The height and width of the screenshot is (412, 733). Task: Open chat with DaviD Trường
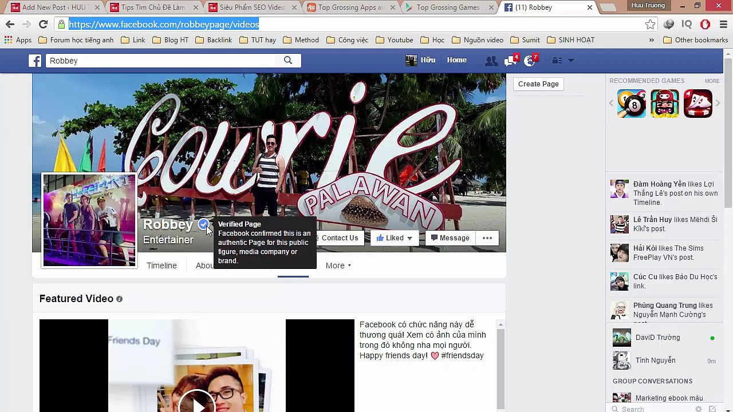click(664, 338)
